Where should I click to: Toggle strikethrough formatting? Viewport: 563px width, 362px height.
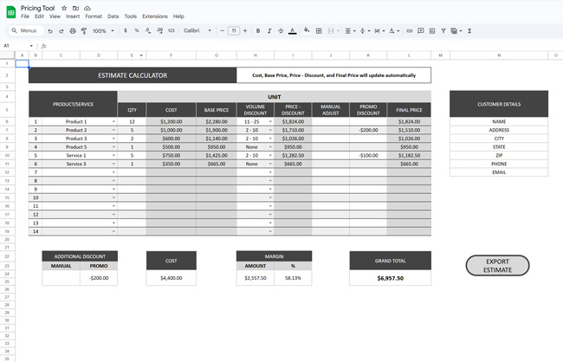click(x=281, y=31)
